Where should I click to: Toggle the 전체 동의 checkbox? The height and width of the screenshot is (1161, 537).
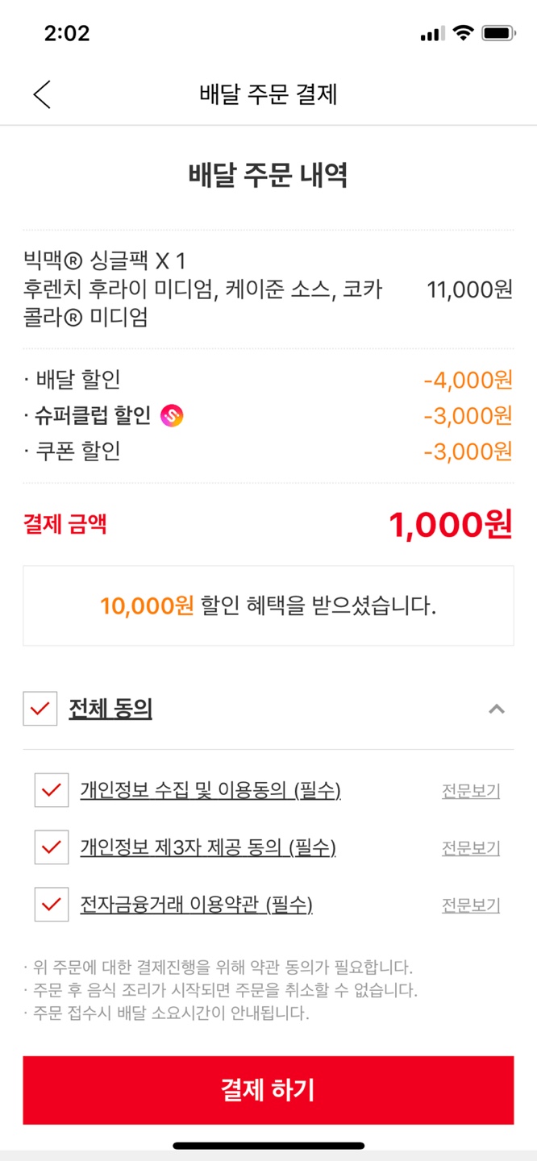tap(40, 709)
